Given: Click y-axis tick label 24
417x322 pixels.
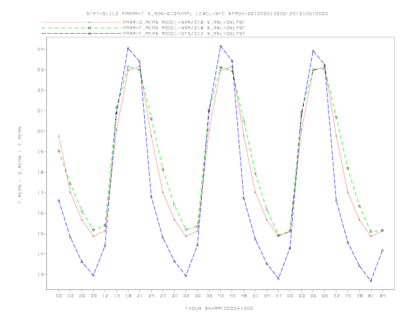Looking at the screenshot, I should 41,49.
